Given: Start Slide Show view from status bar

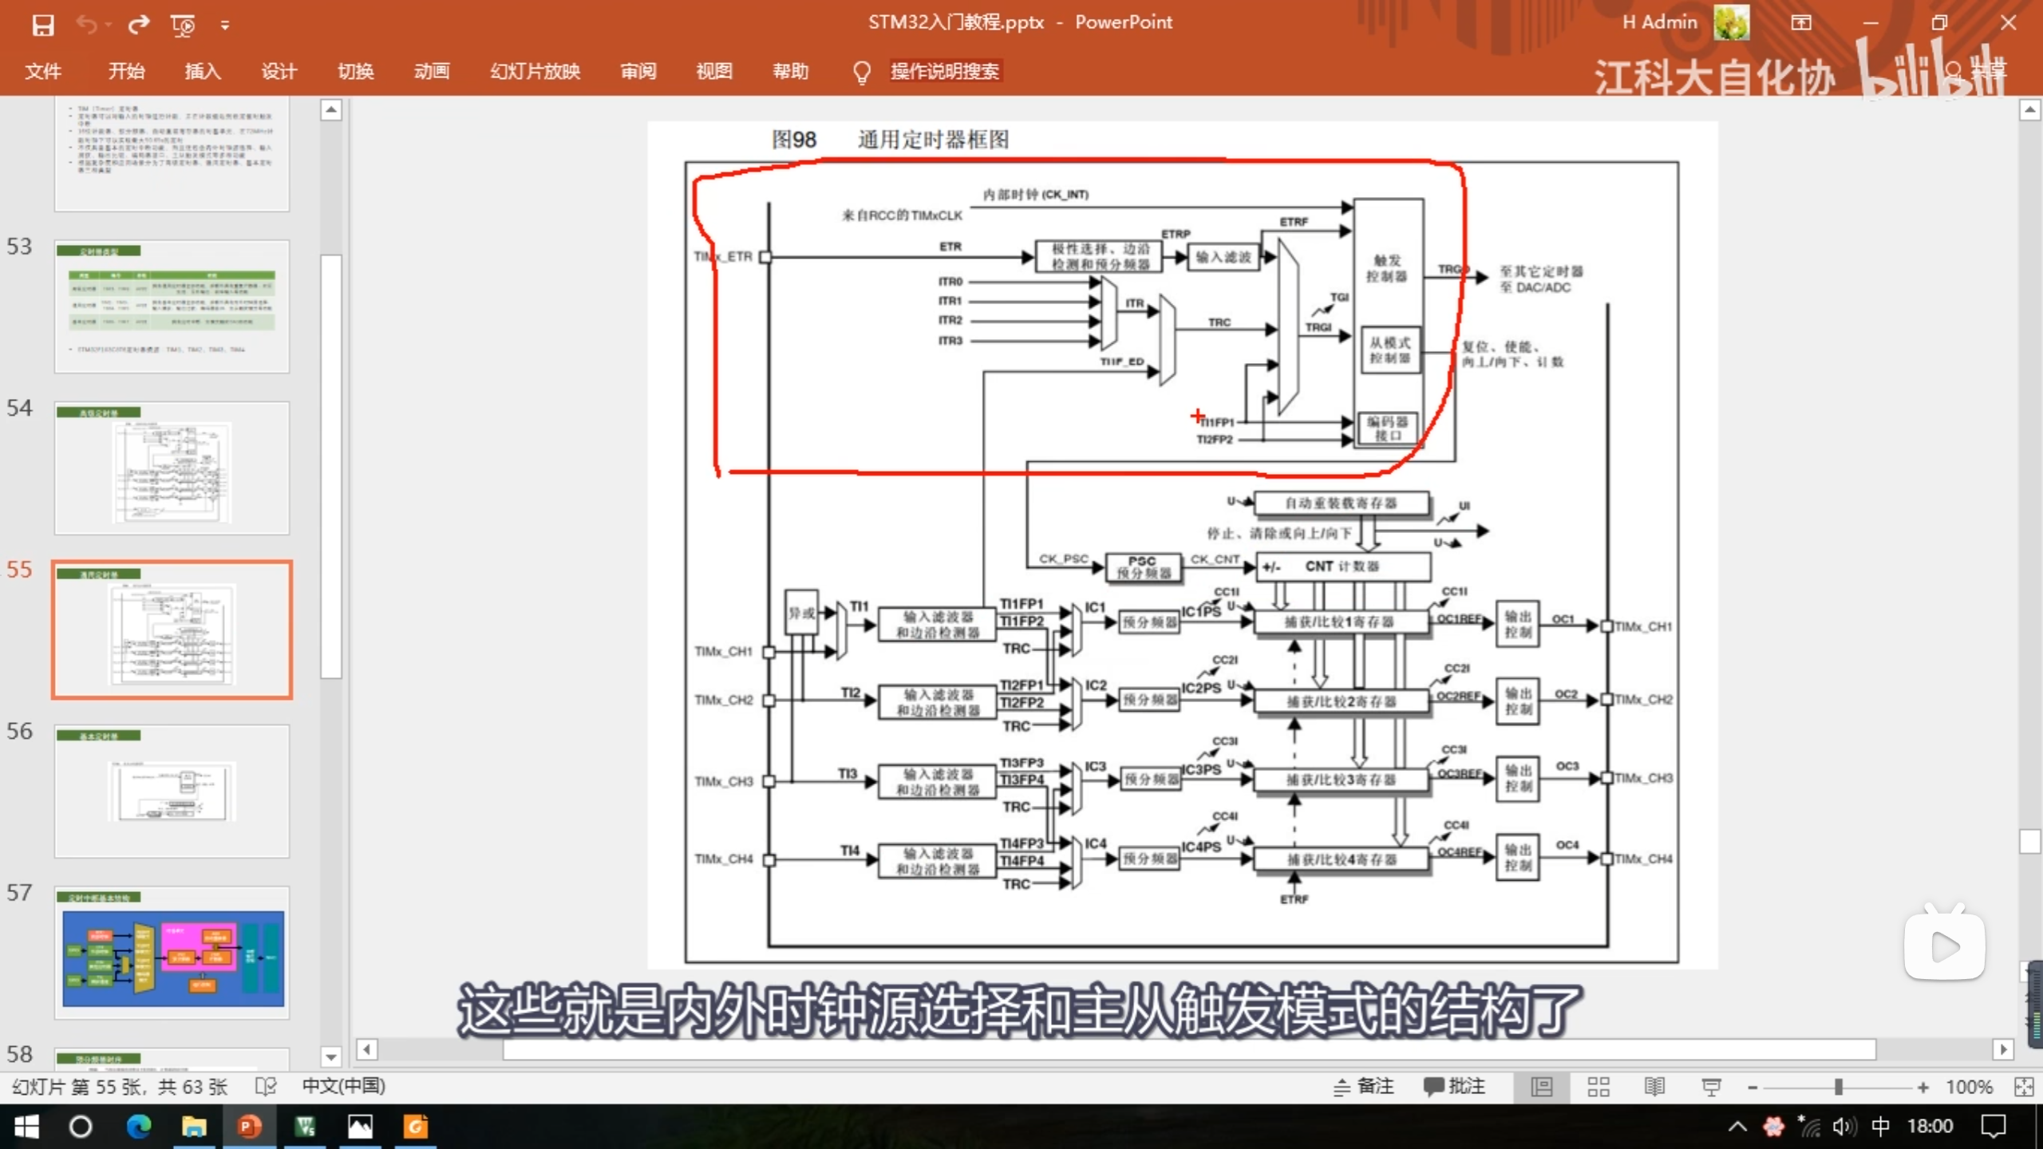Looking at the screenshot, I should (x=1710, y=1086).
